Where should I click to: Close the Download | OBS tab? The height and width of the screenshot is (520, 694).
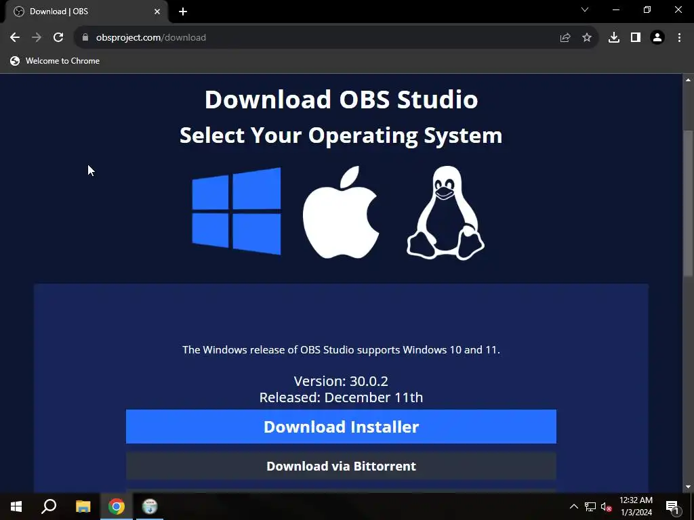(157, 12)
